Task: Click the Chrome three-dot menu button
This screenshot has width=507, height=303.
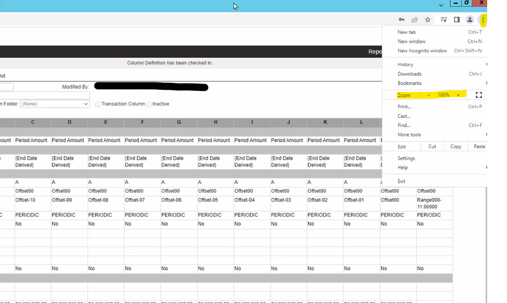Action: (483, 20)
